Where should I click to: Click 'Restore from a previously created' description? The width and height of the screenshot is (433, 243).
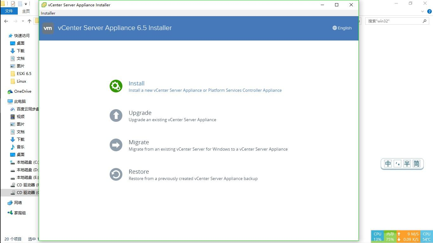click(193, 178)
